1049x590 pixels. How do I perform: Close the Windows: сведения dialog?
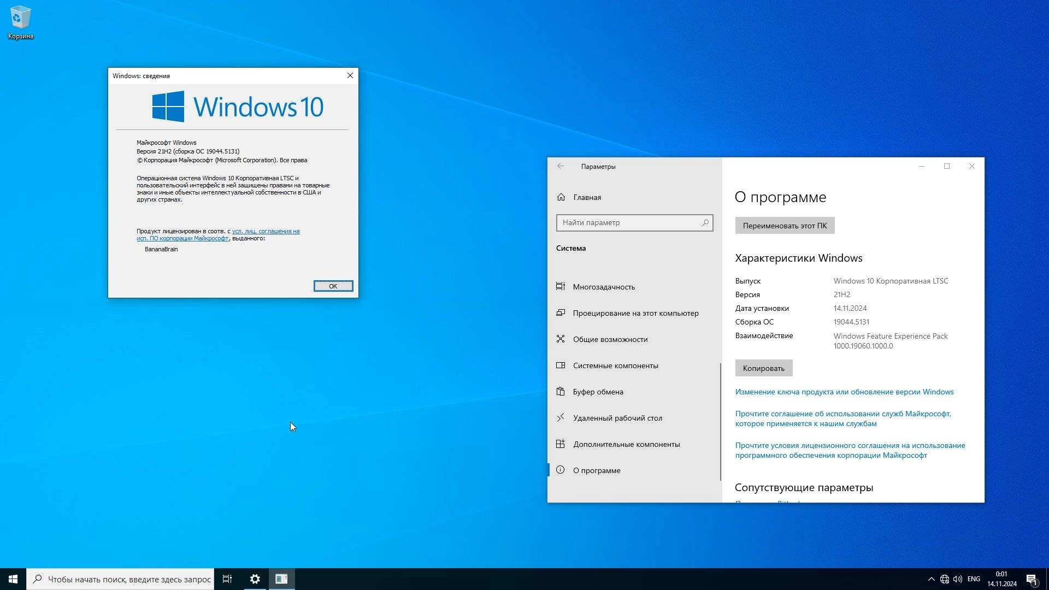350,75
